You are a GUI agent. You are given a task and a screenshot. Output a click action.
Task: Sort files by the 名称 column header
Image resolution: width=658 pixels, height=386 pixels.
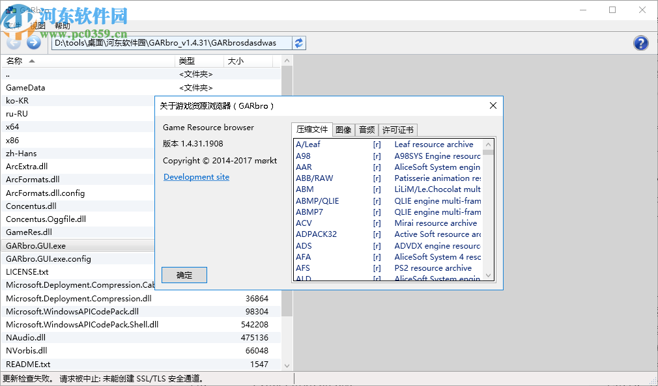88,61
